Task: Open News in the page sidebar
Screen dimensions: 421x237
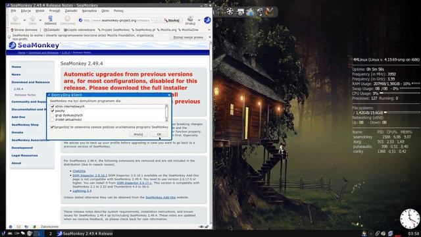Action: 16,74
